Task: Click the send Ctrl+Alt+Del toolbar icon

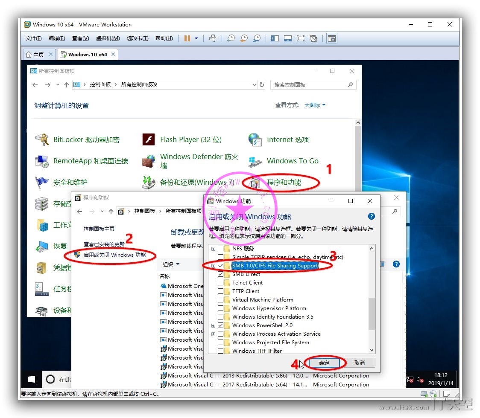Action: coord(212,38)
